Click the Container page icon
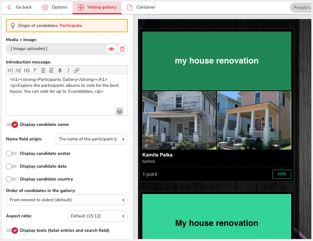313x241 pixels. coord(130,7)
